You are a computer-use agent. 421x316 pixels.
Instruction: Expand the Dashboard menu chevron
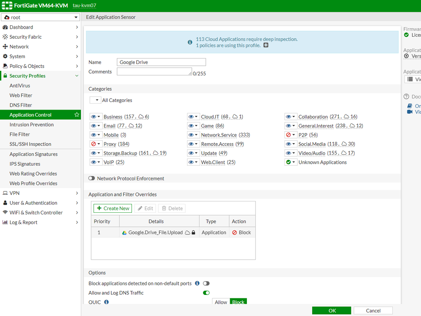(x=77, y=27)
